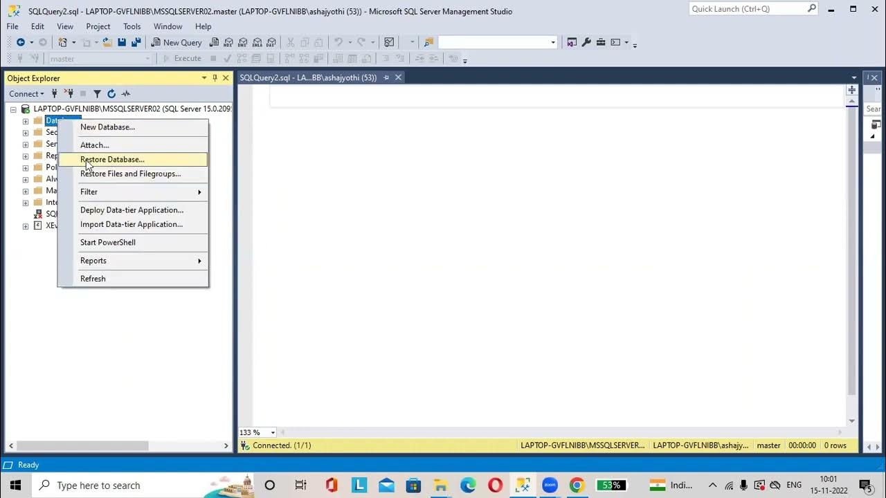Open the find combo box dropdown
886x498 pixels.
click(x=553, y=42)
